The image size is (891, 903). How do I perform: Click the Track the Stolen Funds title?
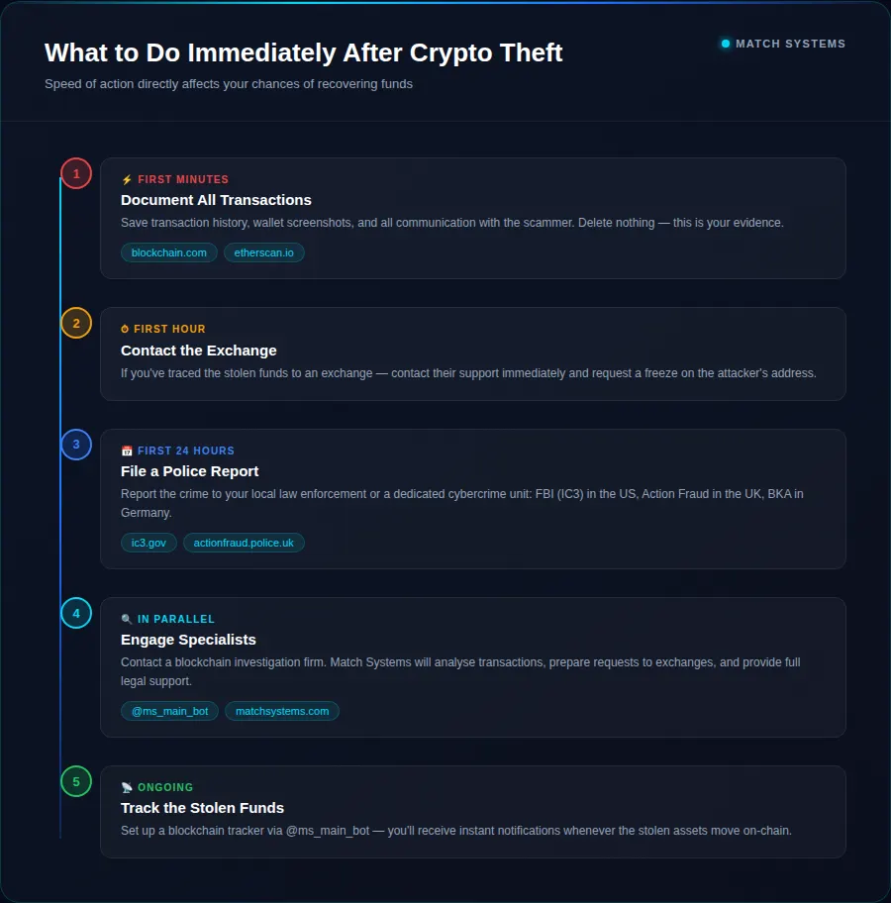click(x=202, y=808)
